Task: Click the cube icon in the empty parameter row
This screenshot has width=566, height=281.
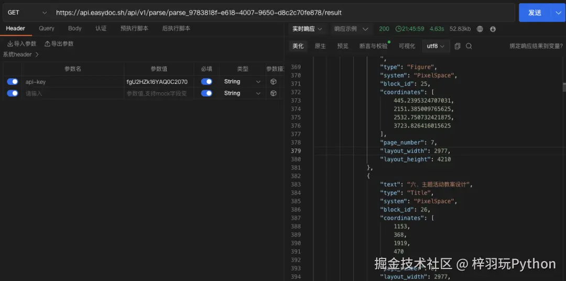Action: [x=274, y=93]
